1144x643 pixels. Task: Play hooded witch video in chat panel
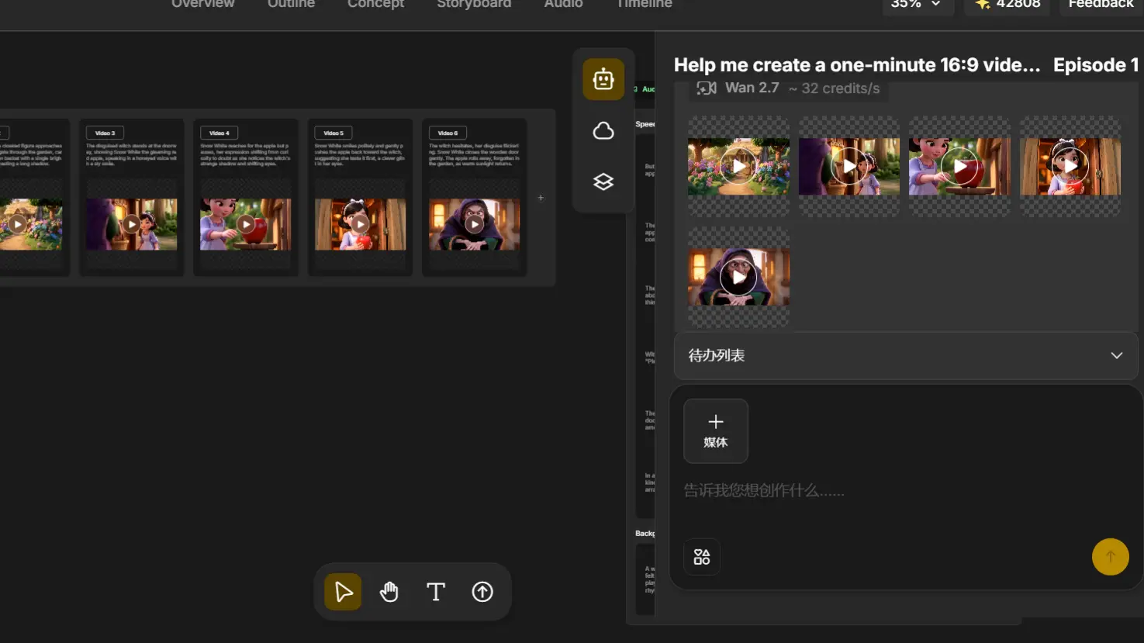coord(738,277)
